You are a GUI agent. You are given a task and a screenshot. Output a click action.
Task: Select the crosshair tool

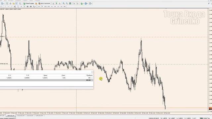click(1, 7)
